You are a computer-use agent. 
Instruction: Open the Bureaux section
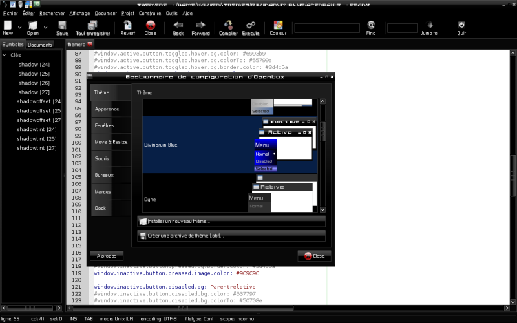click(111, 175)
